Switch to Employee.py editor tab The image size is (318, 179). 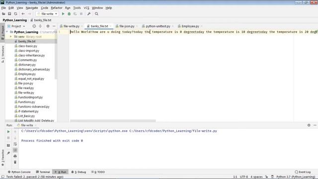[x=190, y=26]
